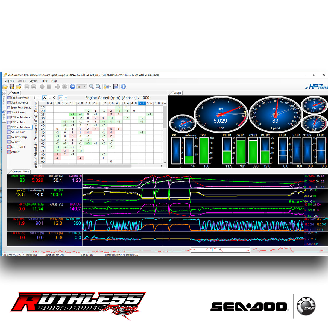Select the LTFT + STFT channel

18,147
